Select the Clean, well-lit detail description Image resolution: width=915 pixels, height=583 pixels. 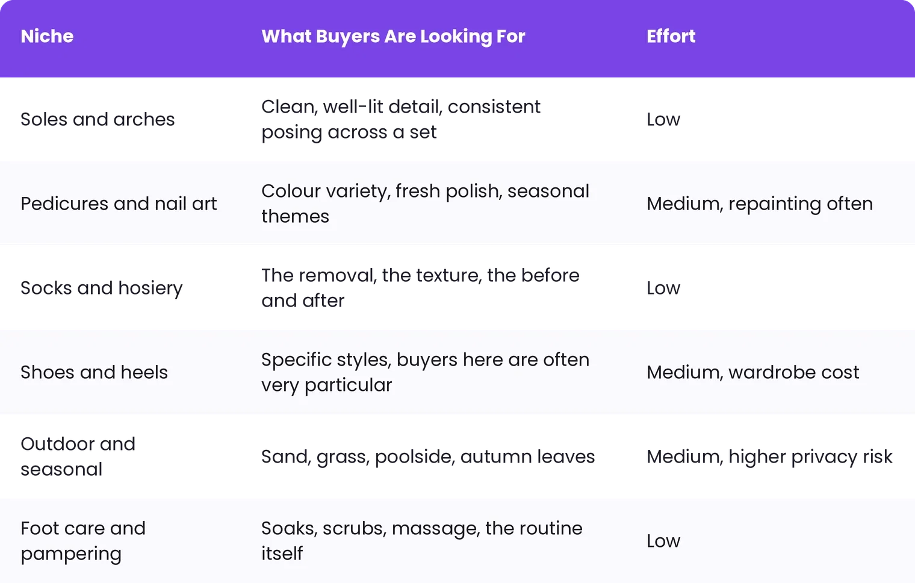[x=401, y=119]
